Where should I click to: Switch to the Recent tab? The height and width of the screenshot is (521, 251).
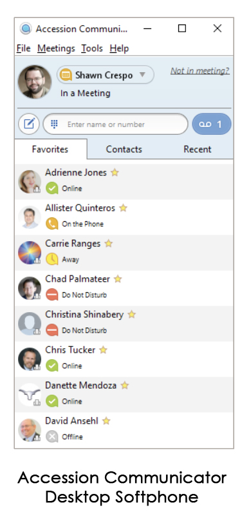[x=198, y=149]
